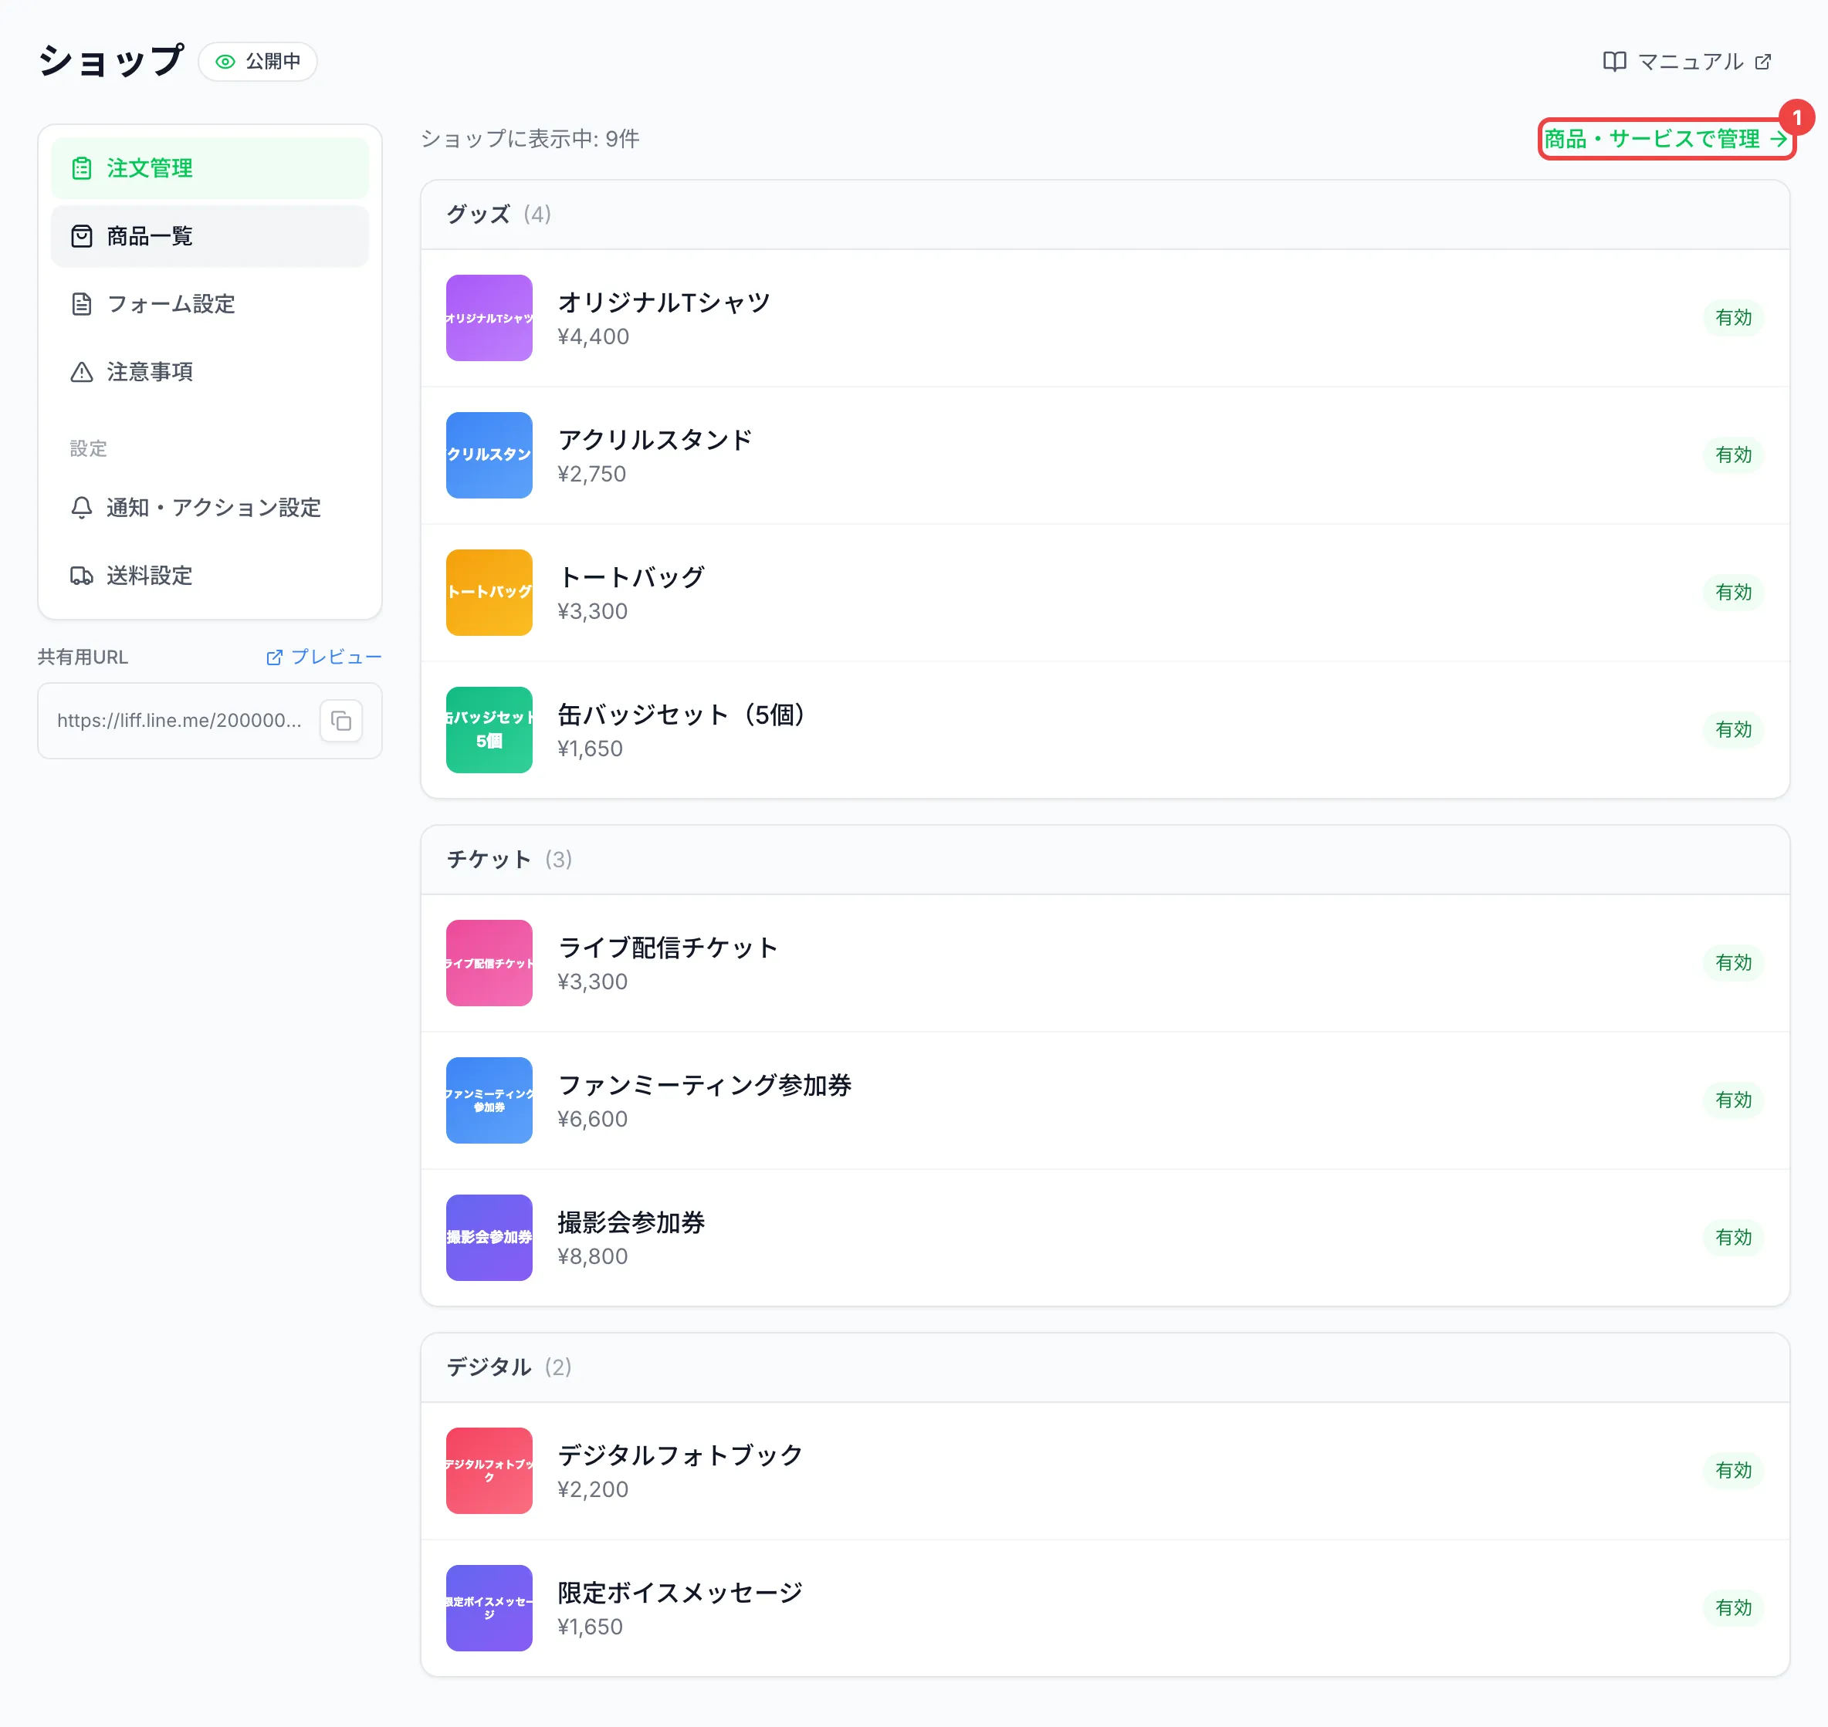This screenshot has width=1828, height=1727.
Task: Select the アクリルスタンド product name
Action: [x=655, y=440]
